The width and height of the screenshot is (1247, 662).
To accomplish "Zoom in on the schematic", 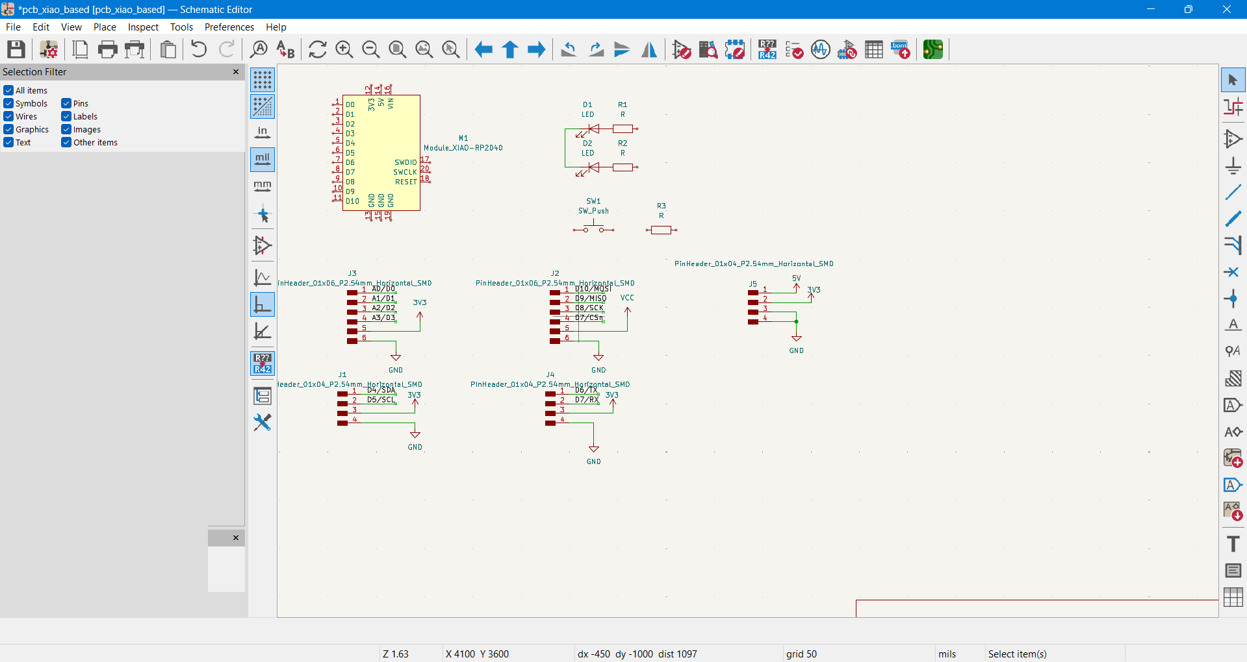I will coord(344,49).
